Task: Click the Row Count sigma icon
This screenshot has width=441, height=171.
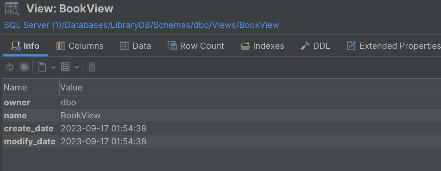Action: pos(172,46)
